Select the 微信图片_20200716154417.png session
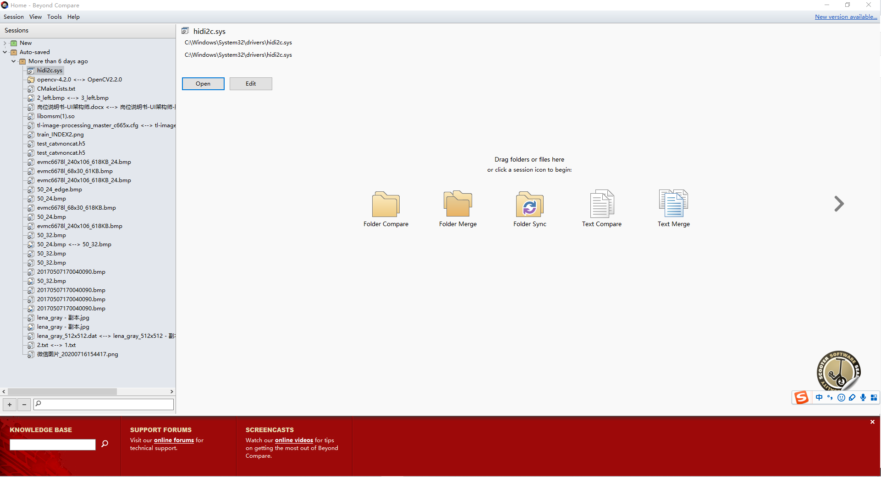Image resolution: width=881 pixels, height=477 pixels. 77,354
